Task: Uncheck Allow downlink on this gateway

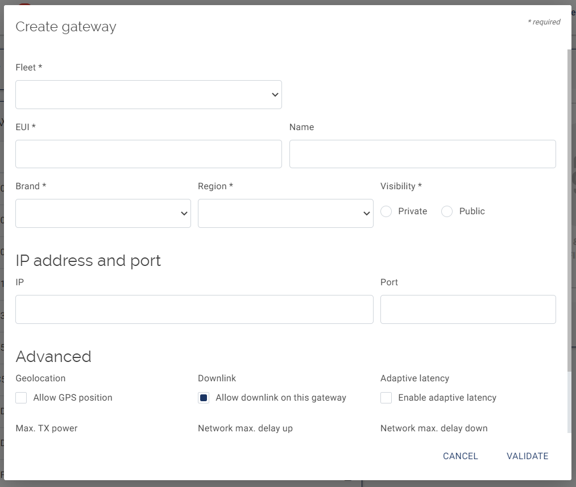Action: pos(204,398)
